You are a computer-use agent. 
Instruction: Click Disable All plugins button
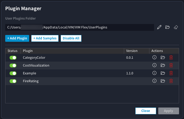pyautogui.click(x=71, y=38)
